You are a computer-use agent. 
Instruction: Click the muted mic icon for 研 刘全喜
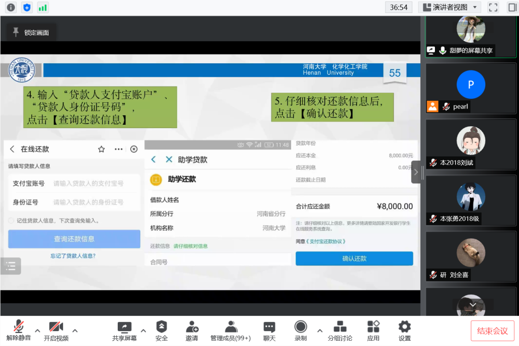coord(433,275)
